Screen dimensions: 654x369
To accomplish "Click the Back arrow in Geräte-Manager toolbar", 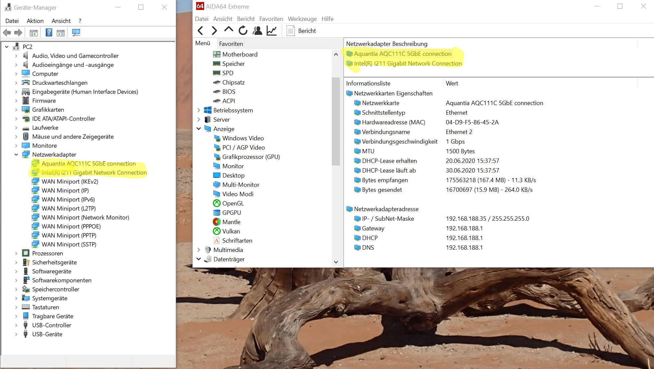I will [7, 33].
